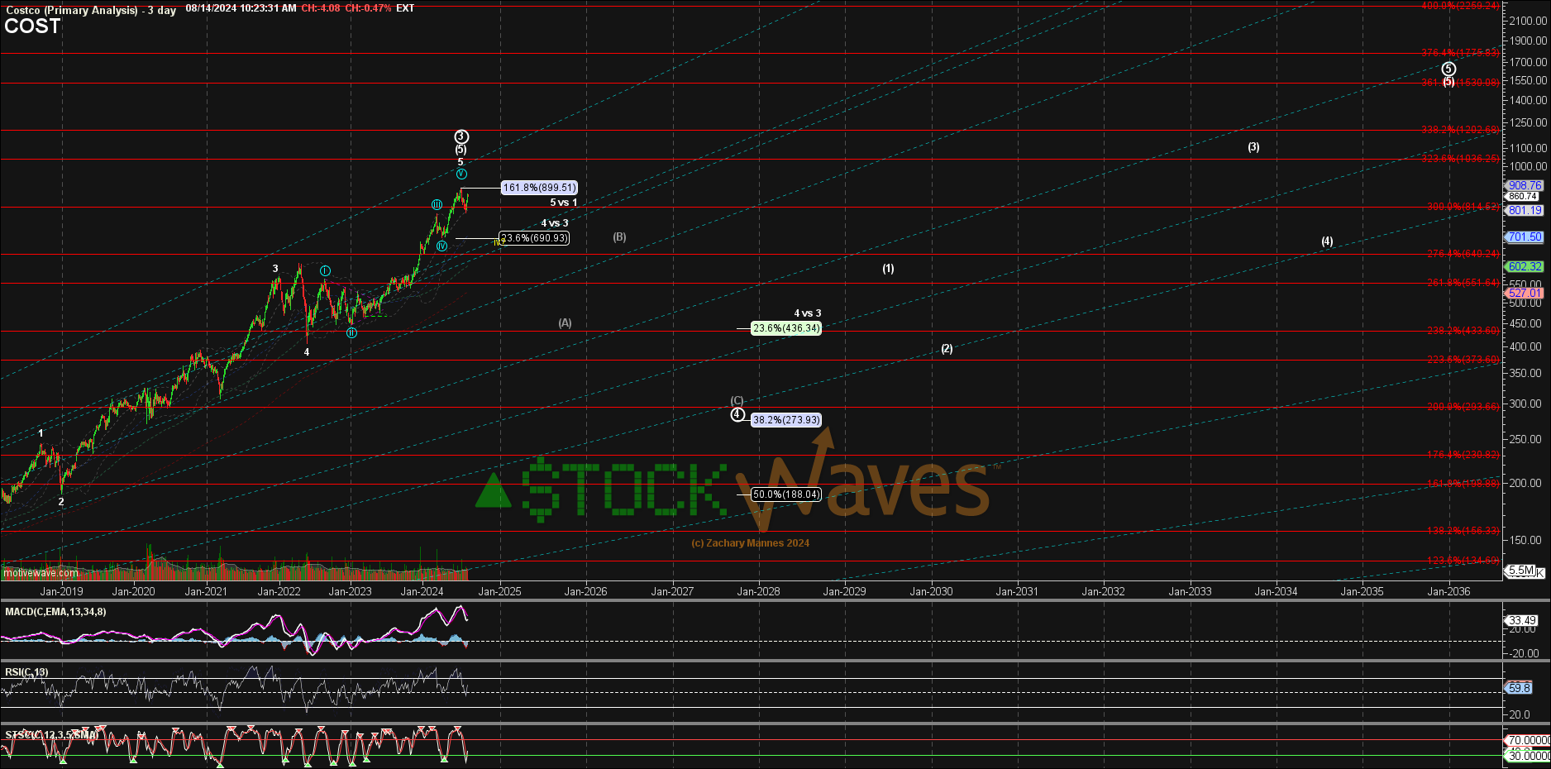1551x769 pixels.
Task: Click the COST ticker symbol heading
Action: [x=32, y=26]
